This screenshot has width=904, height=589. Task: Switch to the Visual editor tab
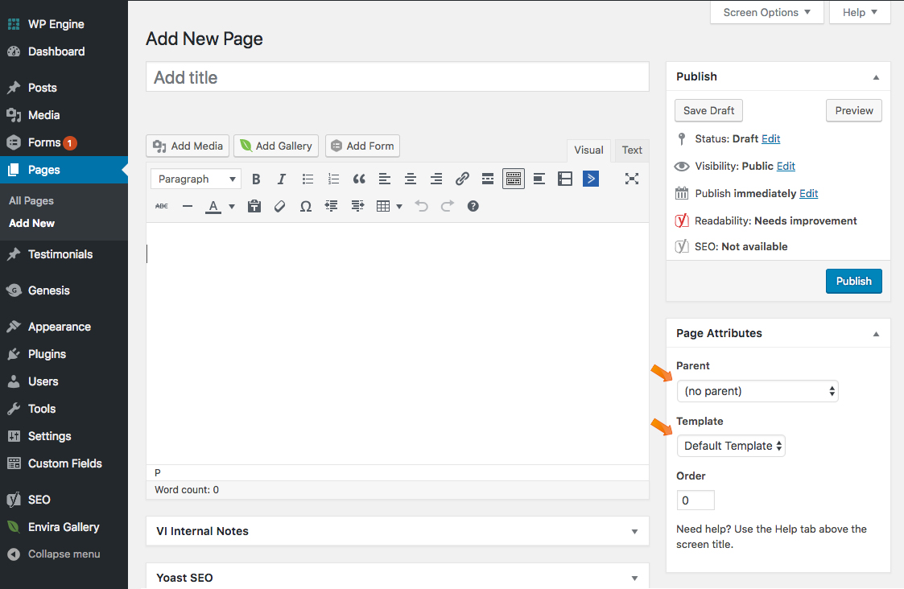pos(588,150)
